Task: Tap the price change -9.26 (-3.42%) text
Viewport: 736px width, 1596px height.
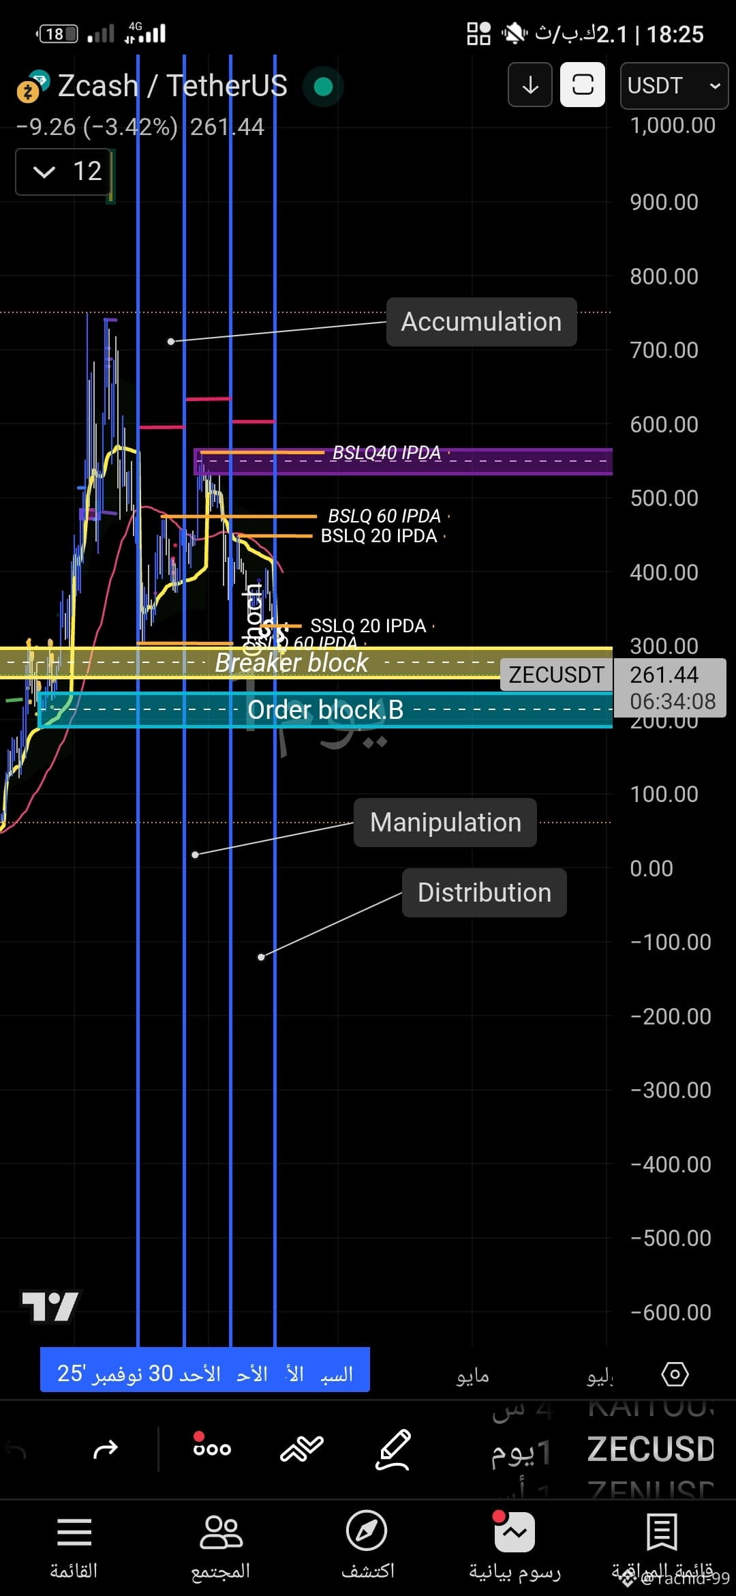Action: (x=97, y=127)
